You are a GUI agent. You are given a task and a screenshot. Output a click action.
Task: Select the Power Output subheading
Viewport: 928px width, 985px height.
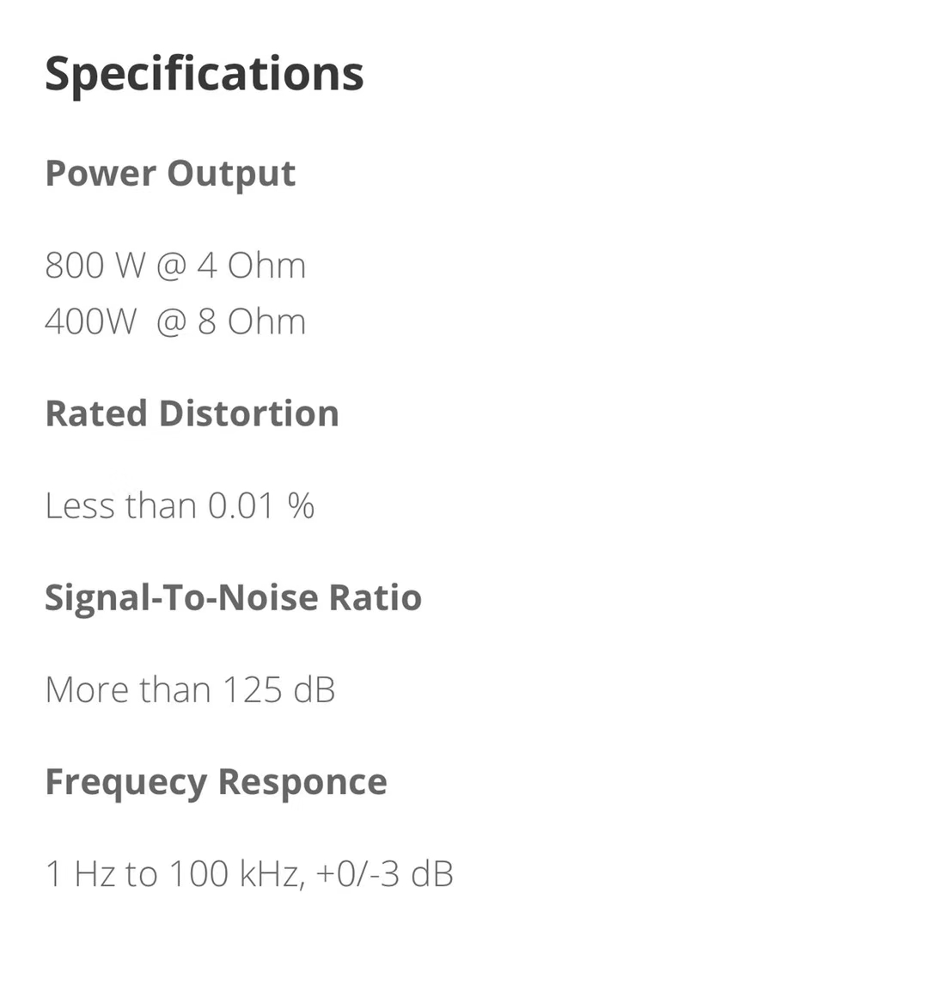[x=170, y=174]
